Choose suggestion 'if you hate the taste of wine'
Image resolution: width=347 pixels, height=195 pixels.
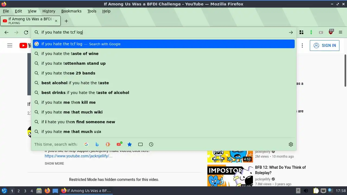[164, 54]
